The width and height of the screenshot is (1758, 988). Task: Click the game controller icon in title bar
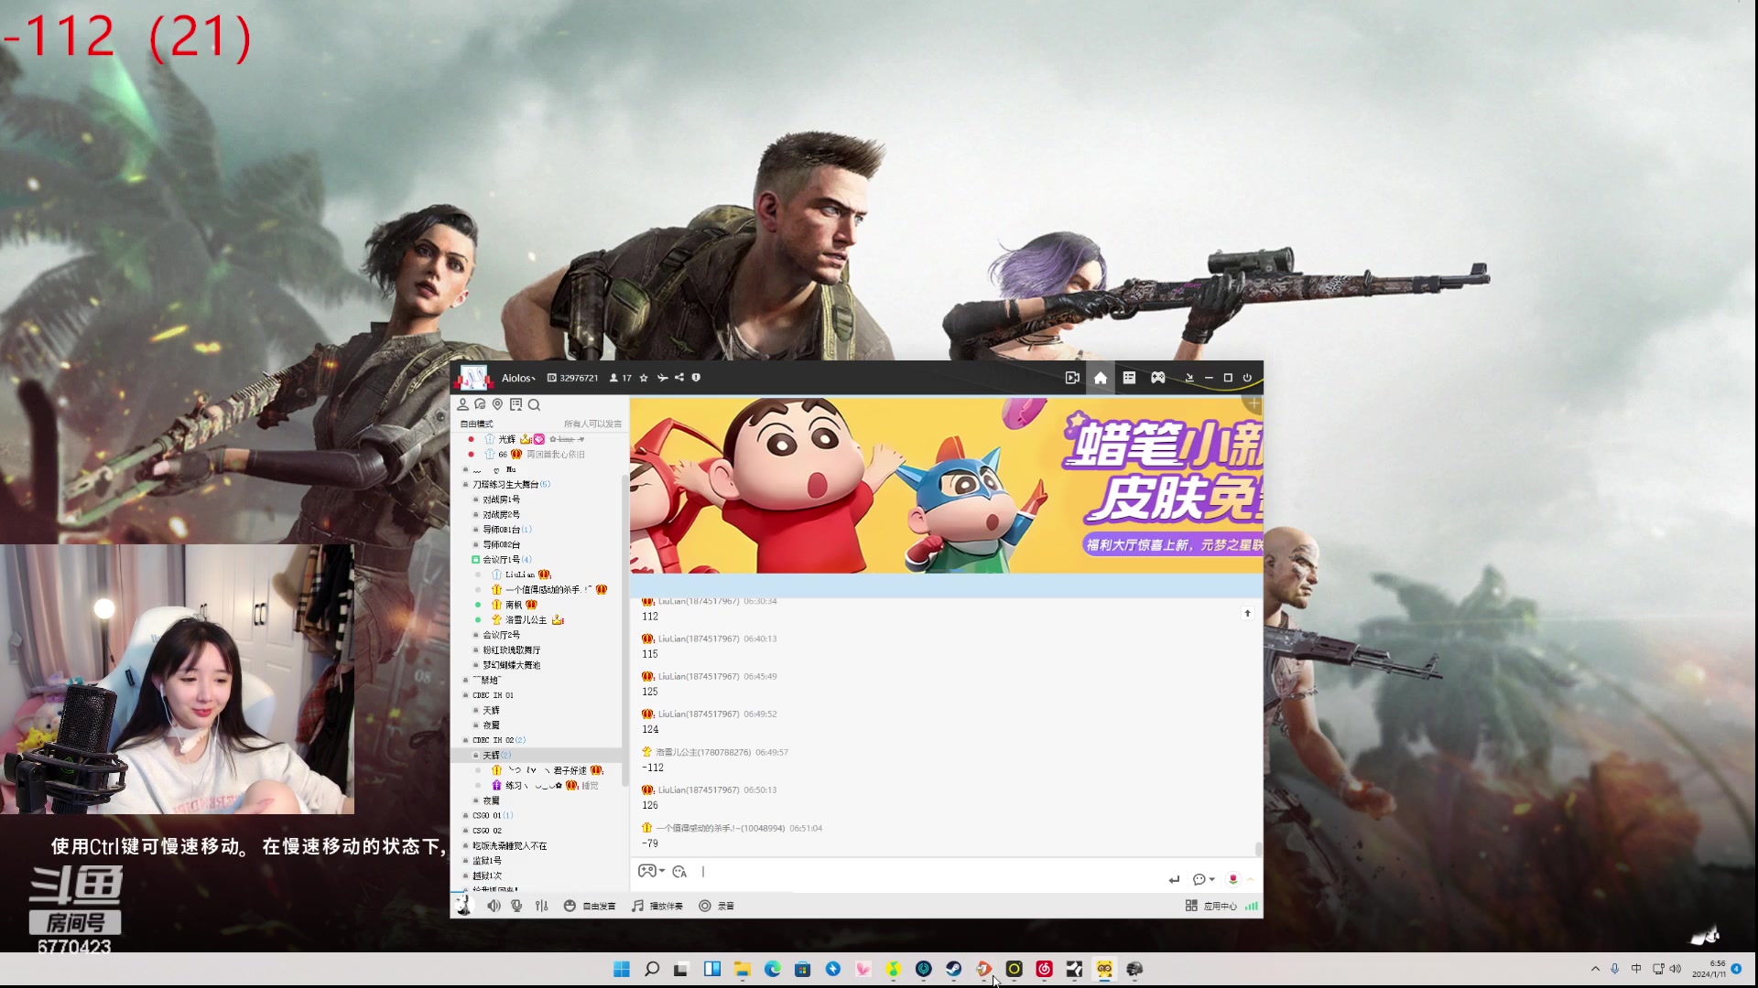(1158, 378)
